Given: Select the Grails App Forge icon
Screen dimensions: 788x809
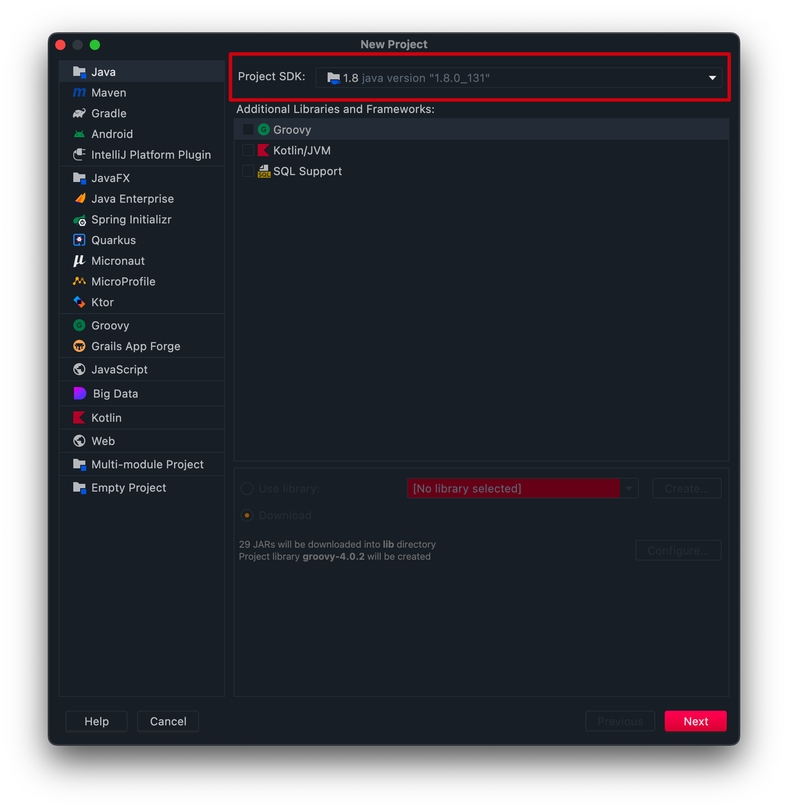Looking at the screenshot, I should (79, 346).
